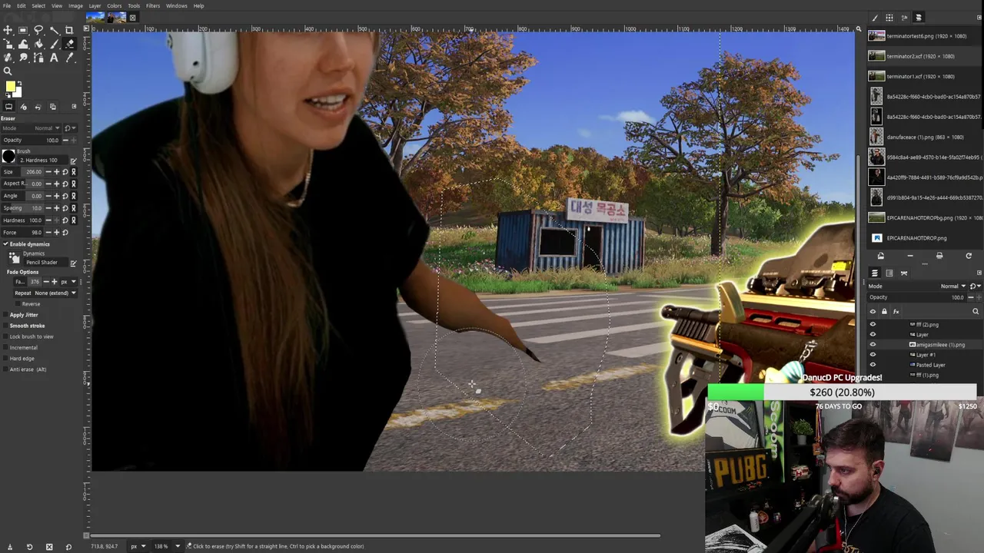Open the Repeat None (extend) dropdown
Viewport: 984px width, 553px height.
45,293
